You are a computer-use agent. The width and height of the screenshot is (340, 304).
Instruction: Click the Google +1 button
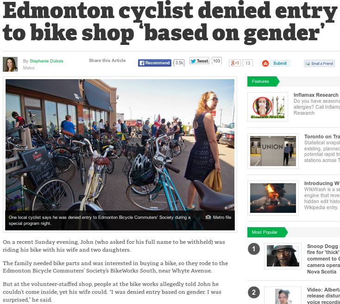(234, 63)
